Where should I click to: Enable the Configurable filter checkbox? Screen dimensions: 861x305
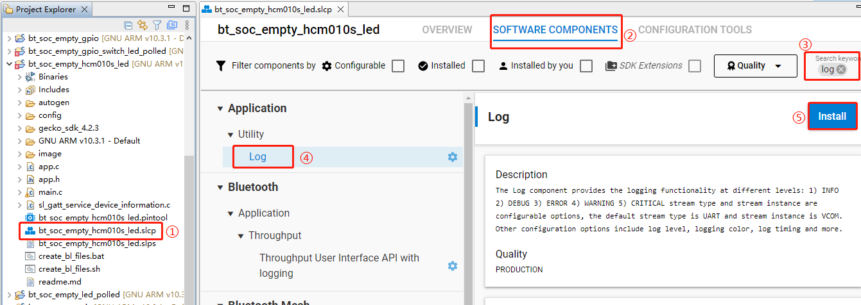pyautogui.click(x=398, y=66)
